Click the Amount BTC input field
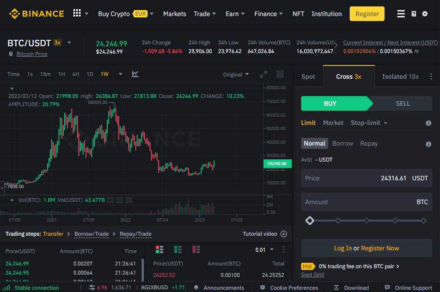The width and height of the screenshot is (440, 292). click(x=367, y=202)
